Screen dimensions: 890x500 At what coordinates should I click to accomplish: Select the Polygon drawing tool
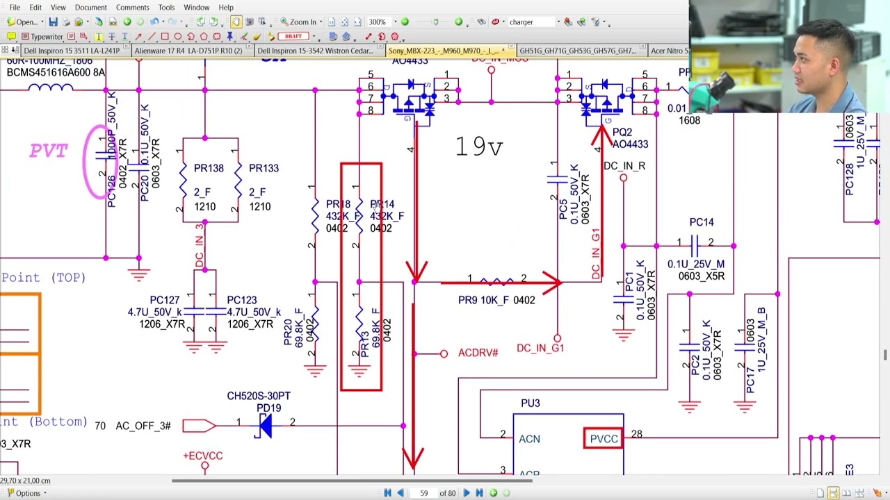pyautogui.click(x=204, y=37)
